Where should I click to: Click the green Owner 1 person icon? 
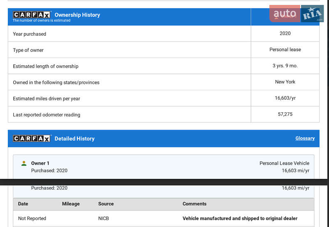coord(24,163)
